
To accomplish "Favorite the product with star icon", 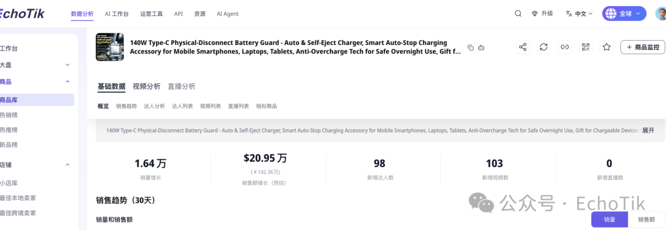I will click(607, 47).
